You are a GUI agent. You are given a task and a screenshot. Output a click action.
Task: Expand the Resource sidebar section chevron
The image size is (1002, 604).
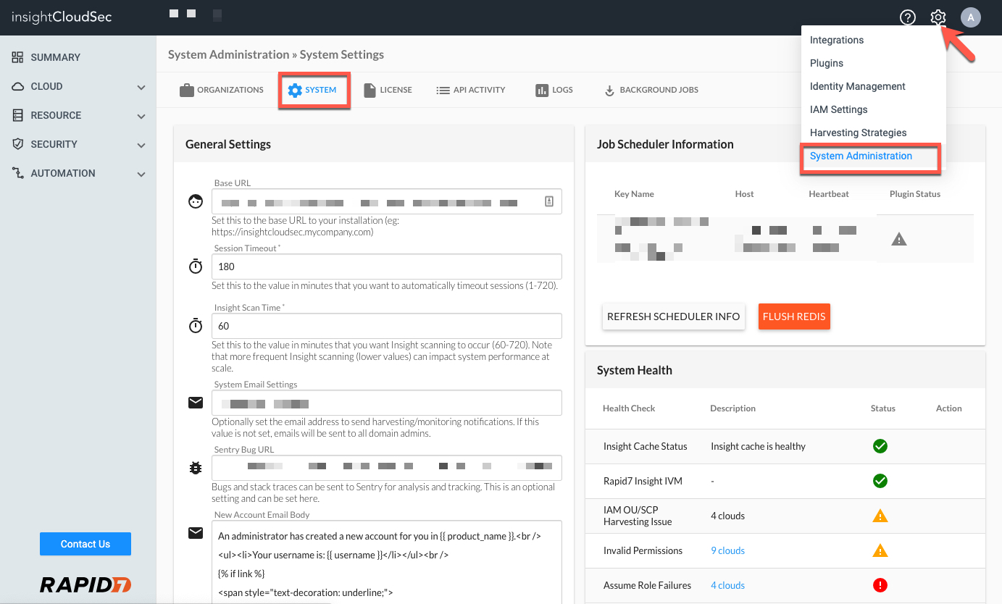pyautogui.click(x=141, y=116)
